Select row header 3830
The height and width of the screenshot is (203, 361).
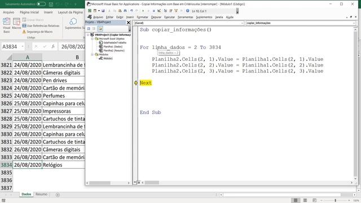click(x=6, y=134)
